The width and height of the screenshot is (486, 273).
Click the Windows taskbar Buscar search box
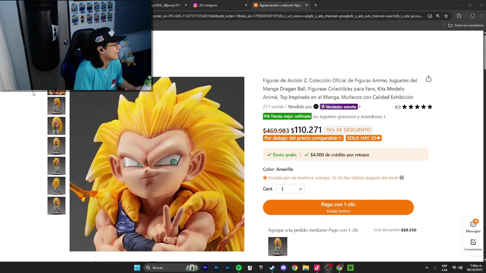pyautogui.click(x=172, y=268)
